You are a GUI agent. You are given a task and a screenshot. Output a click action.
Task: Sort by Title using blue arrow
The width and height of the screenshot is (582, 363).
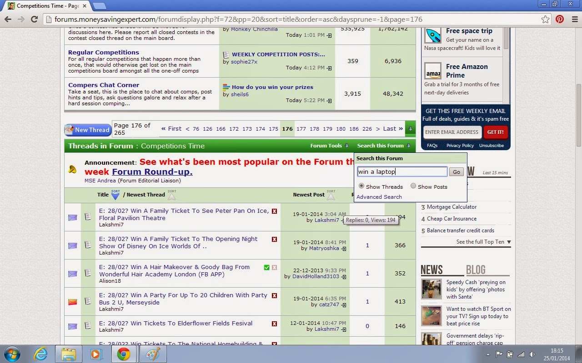115,195
